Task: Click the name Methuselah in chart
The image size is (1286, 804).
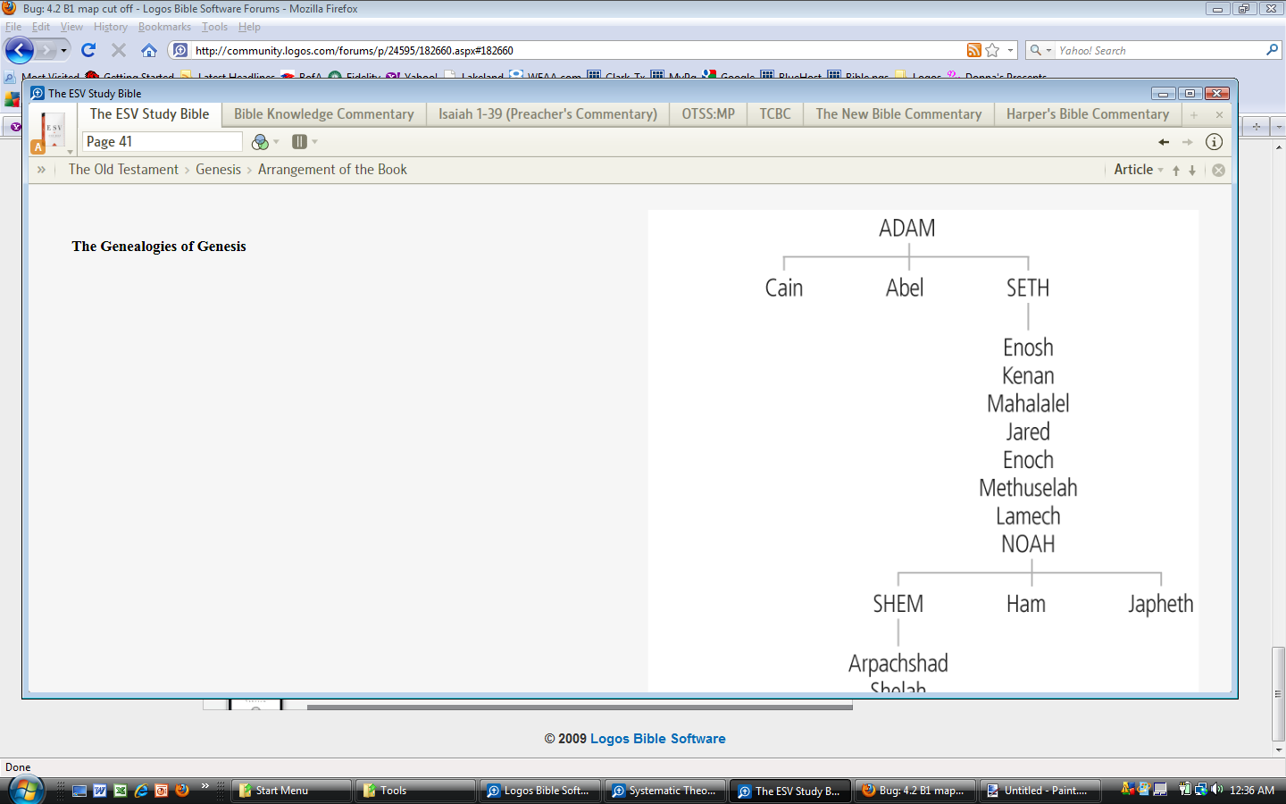Action: (x=1028, y=488)
